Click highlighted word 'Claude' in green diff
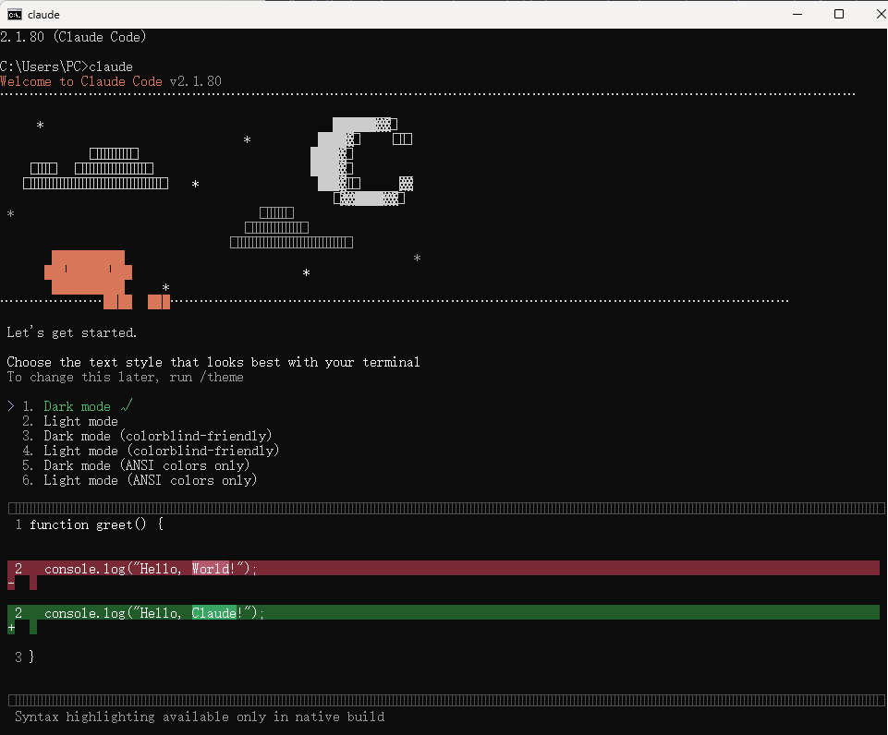Viewport: 888px width, 735px height. tap(214, 613)
